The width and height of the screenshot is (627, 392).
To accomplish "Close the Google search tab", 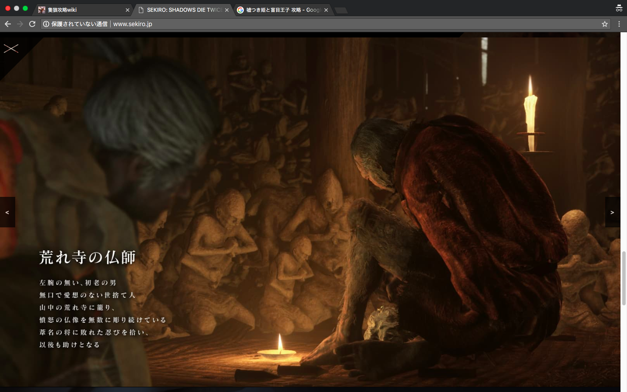I will 326,10.
